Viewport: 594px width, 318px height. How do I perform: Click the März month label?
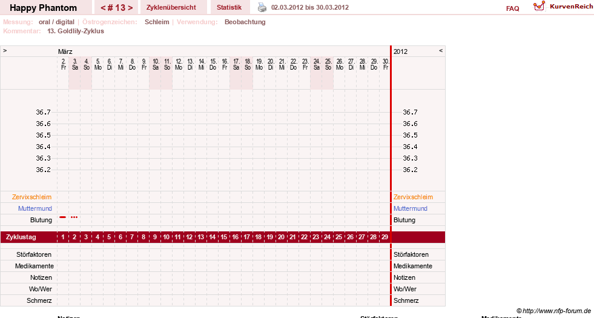coord(65,51)
